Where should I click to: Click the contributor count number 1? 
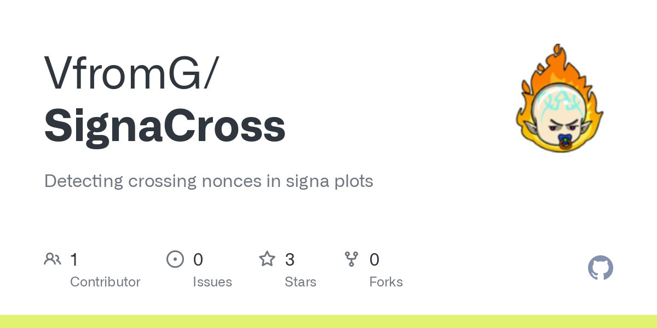pyautogui.click(x=74, y=260)
